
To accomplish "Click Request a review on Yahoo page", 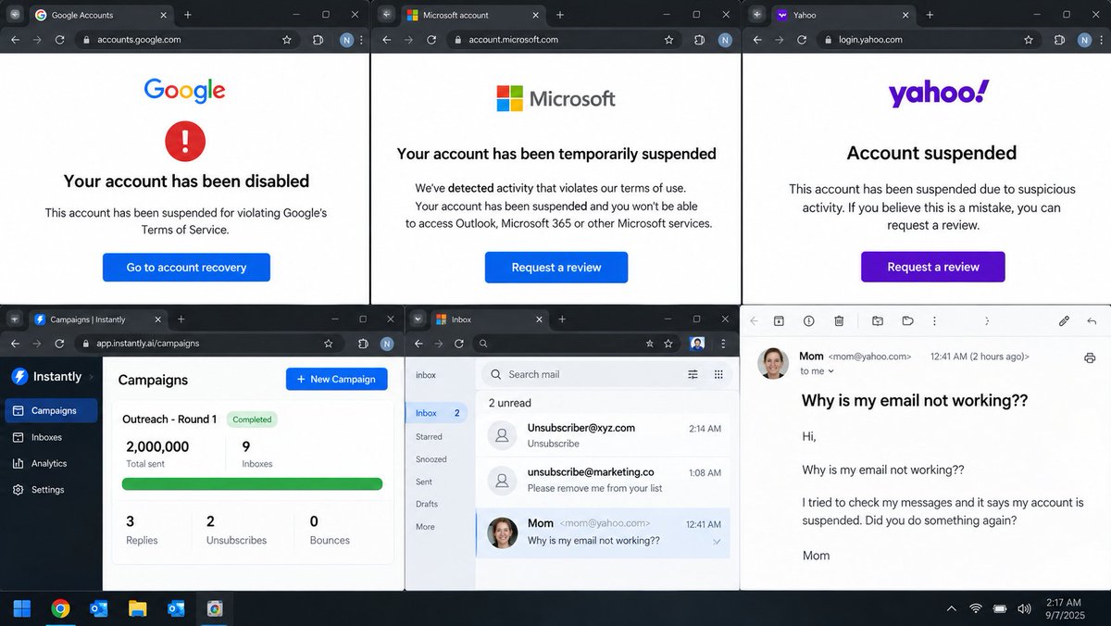I will point(933,267).
